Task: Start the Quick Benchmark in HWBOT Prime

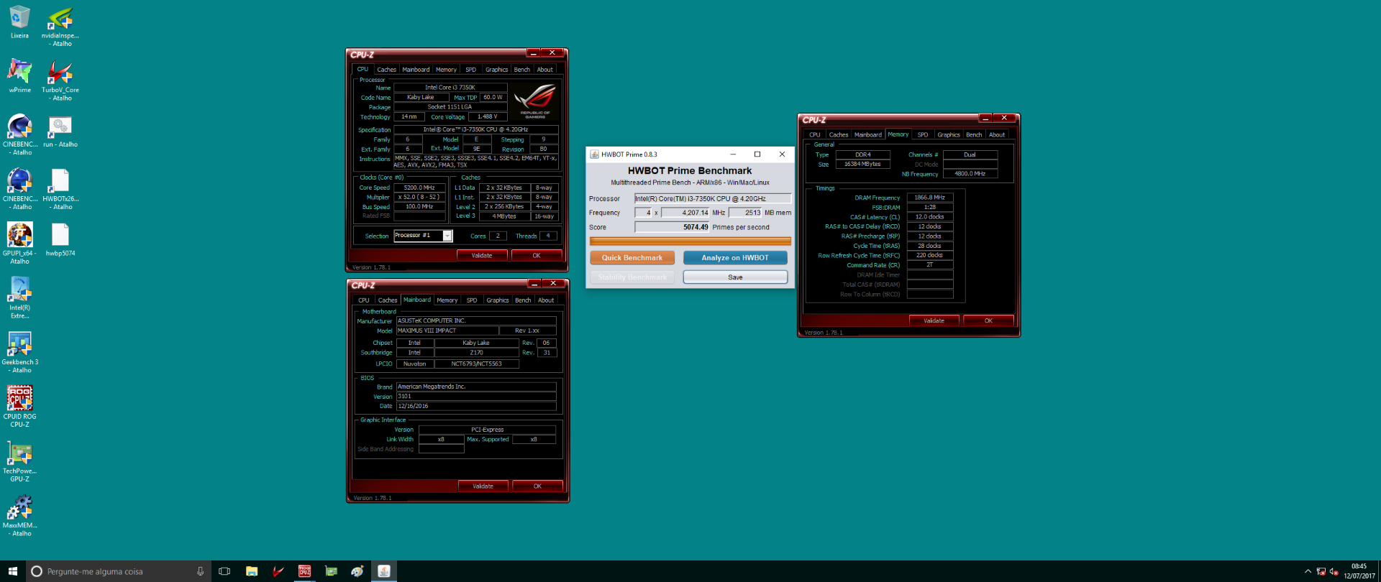Action: tap(632, 258)
